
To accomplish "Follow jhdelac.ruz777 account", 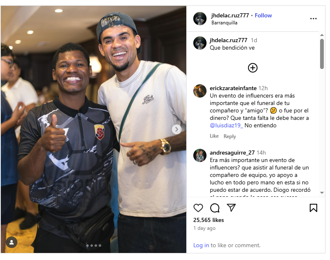I will [x=263, y=15].
